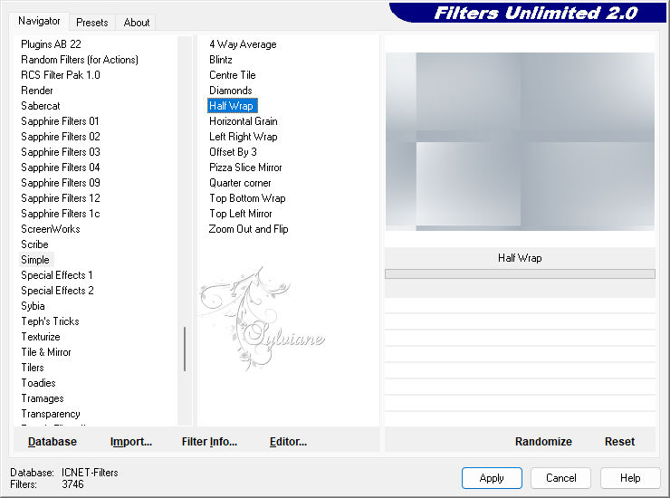Choose the Top Bottom Wrap filter

coord(247,198)
